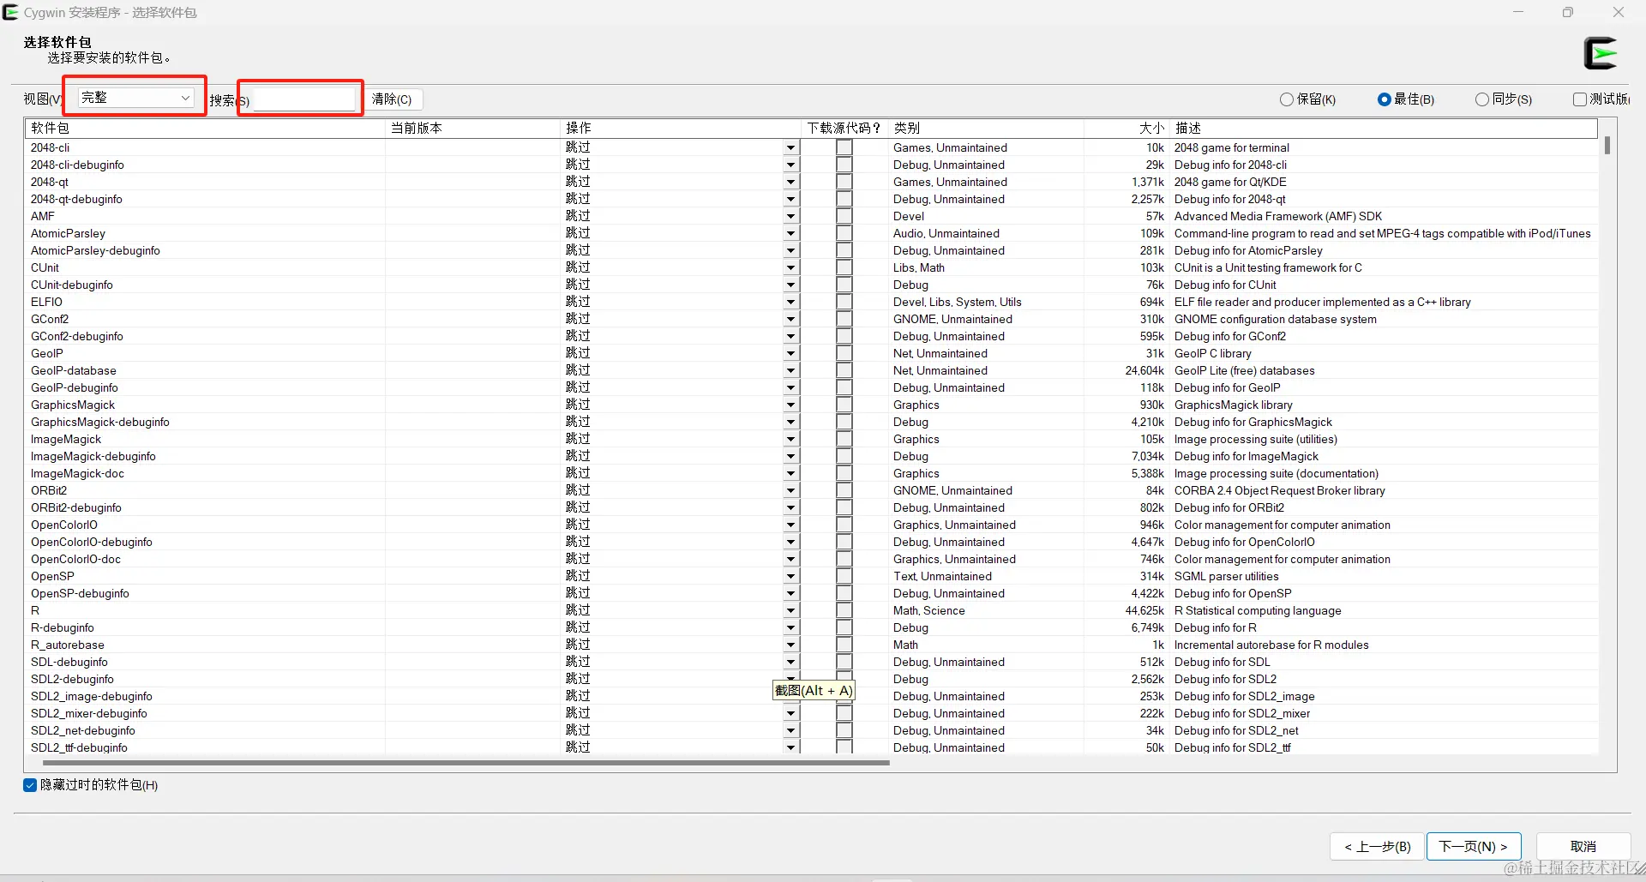This screenshot has width=1646, height=882.
Task: Open action dropdown for CUnit package
Action: (790, 268)
